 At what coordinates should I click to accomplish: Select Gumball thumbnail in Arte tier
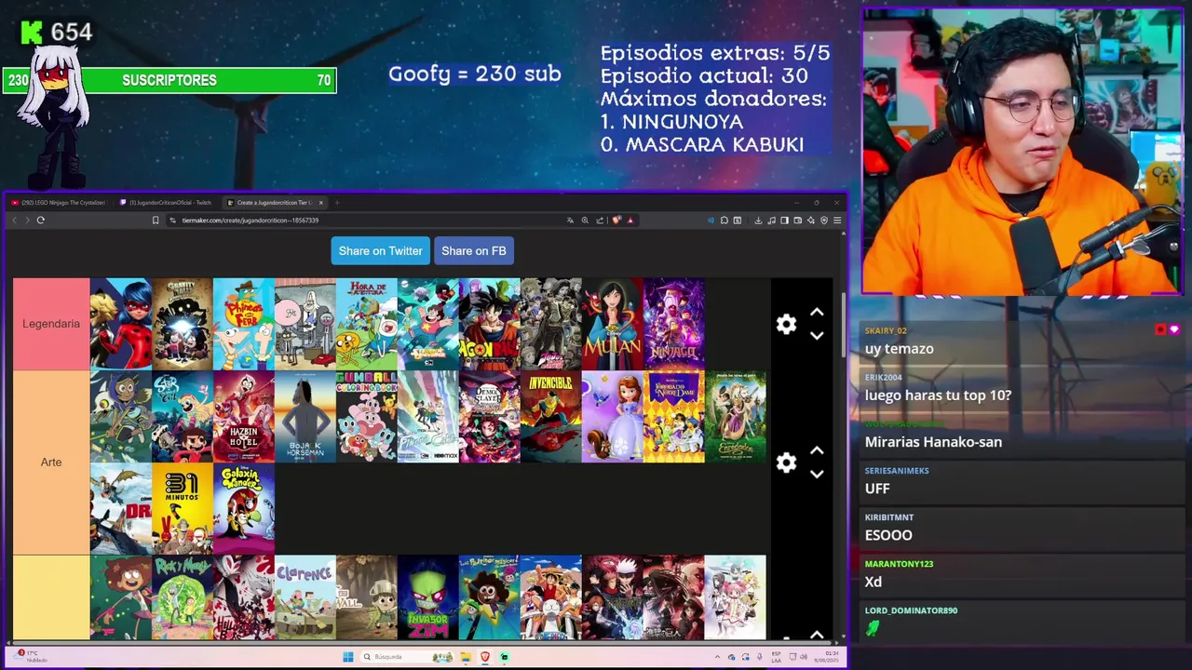click(367, 417)
